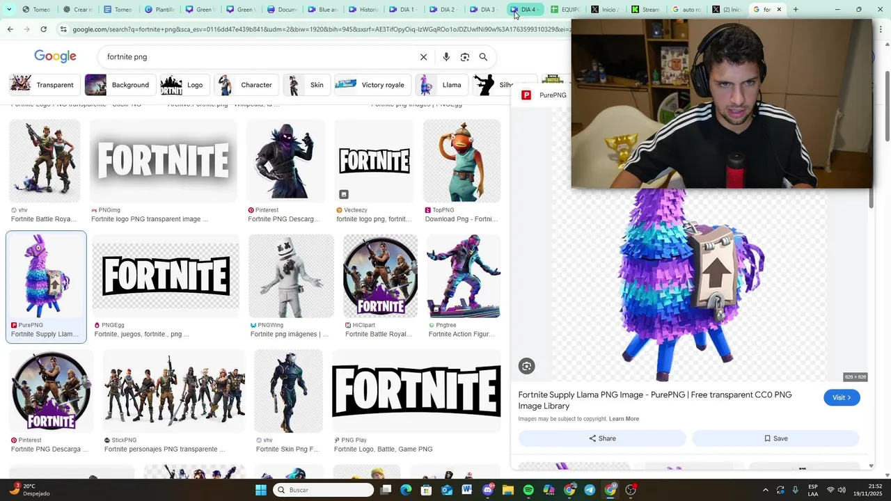Switch to the DIA 3 tab

pyautogui.click(x=483, y=10)
